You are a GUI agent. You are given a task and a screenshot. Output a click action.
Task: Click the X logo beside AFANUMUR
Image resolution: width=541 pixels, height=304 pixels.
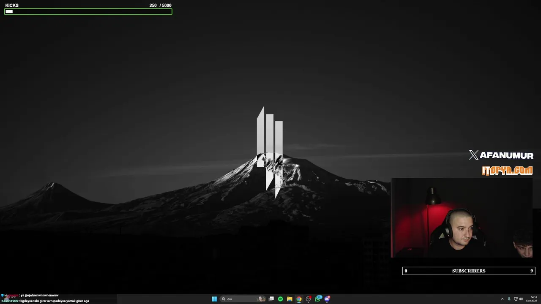click(473, 155)
